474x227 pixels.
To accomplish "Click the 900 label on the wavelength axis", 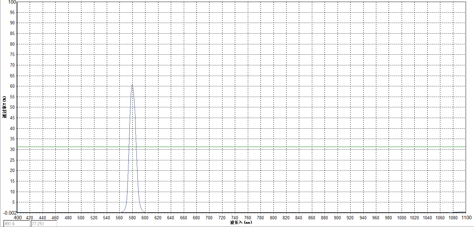I will [337, 218].
